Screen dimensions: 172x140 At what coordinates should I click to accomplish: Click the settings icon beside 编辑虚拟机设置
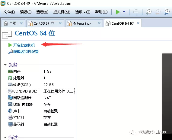(10, 51)
